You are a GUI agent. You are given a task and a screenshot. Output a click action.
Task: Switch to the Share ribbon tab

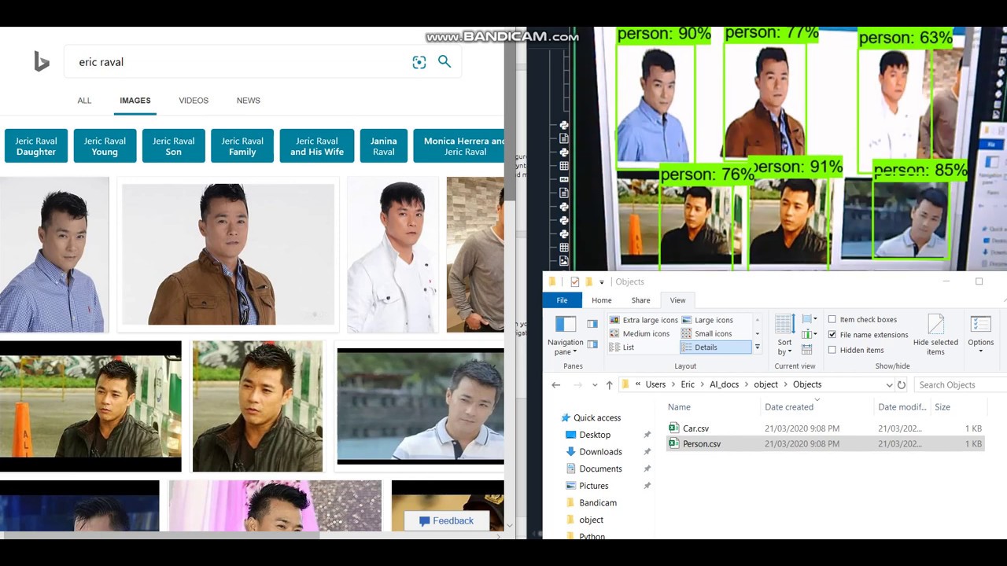coord(641,300)
